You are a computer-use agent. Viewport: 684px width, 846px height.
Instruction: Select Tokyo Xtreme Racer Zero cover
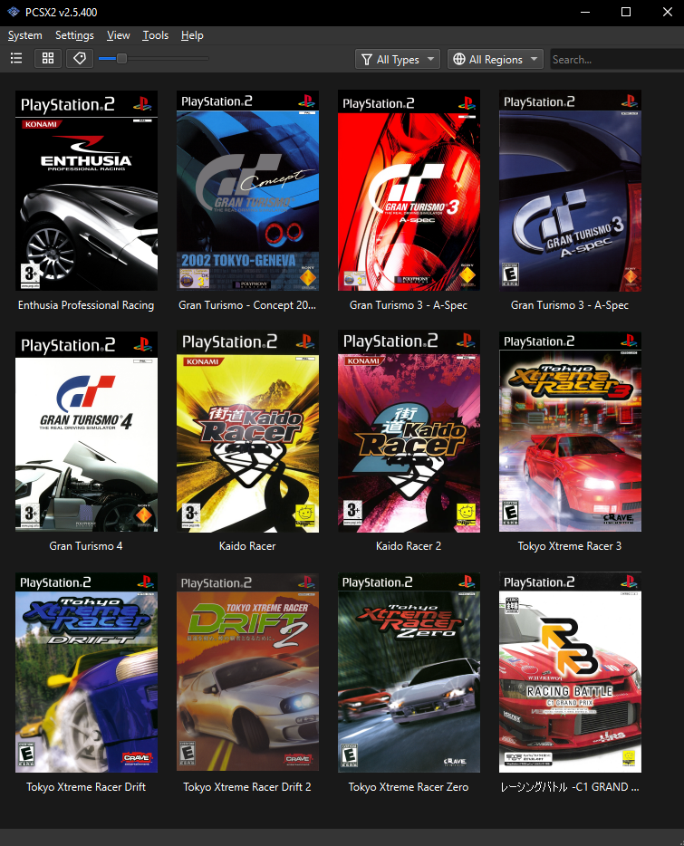coord(409,672)
